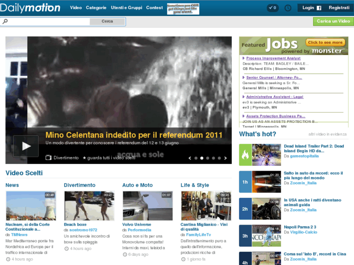Click the Registrati link
The width and height of the screenshot is (354, 265).
[x=339, y=8]
